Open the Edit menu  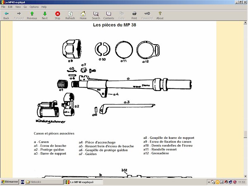pyautogui.click(x=10, y=7)
